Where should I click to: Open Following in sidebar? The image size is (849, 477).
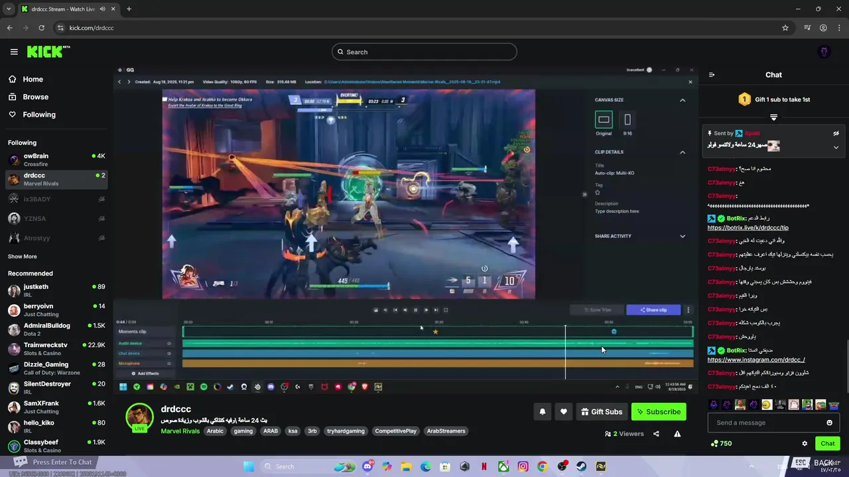[x=32, y=115]
